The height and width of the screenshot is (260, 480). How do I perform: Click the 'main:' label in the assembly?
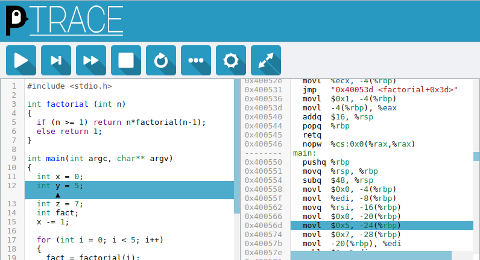(305, 153)
